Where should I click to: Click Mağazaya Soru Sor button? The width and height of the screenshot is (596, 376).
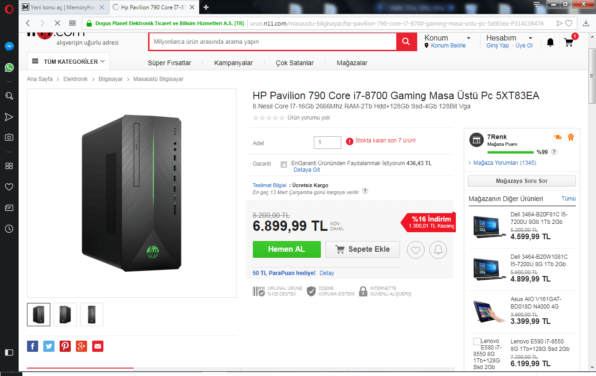tap(522, 181)
